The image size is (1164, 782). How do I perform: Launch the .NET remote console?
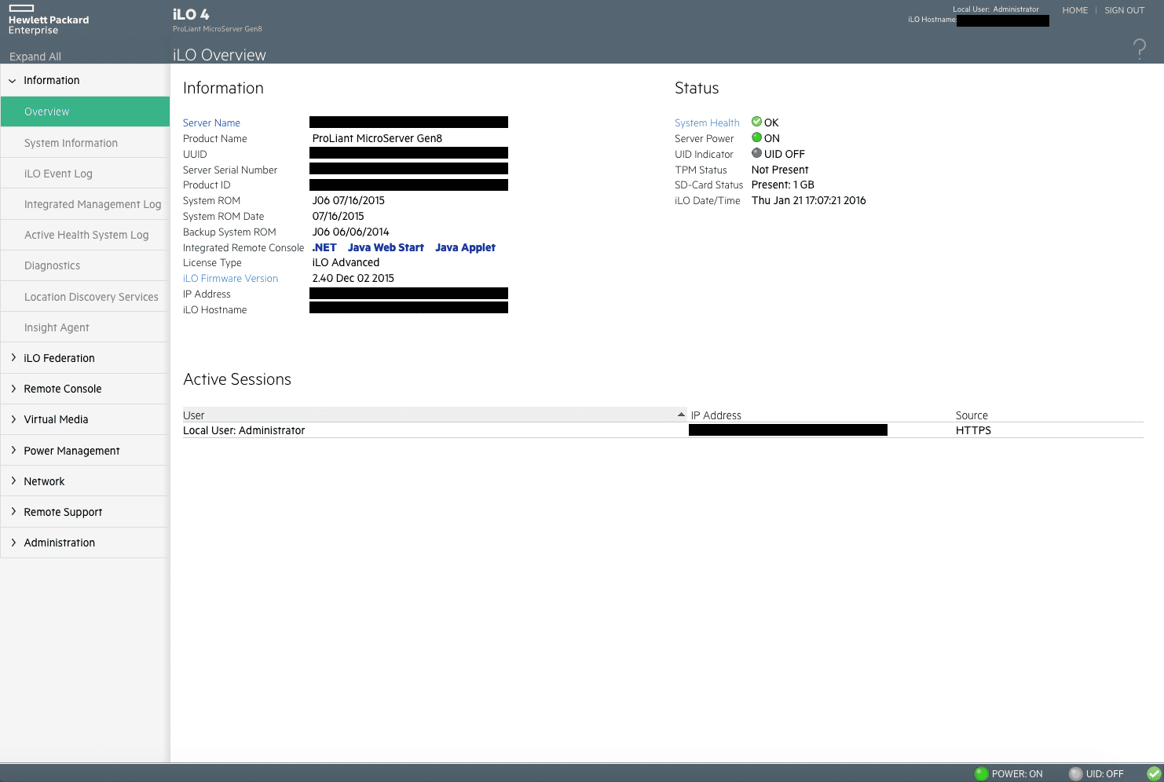point(324,247)
